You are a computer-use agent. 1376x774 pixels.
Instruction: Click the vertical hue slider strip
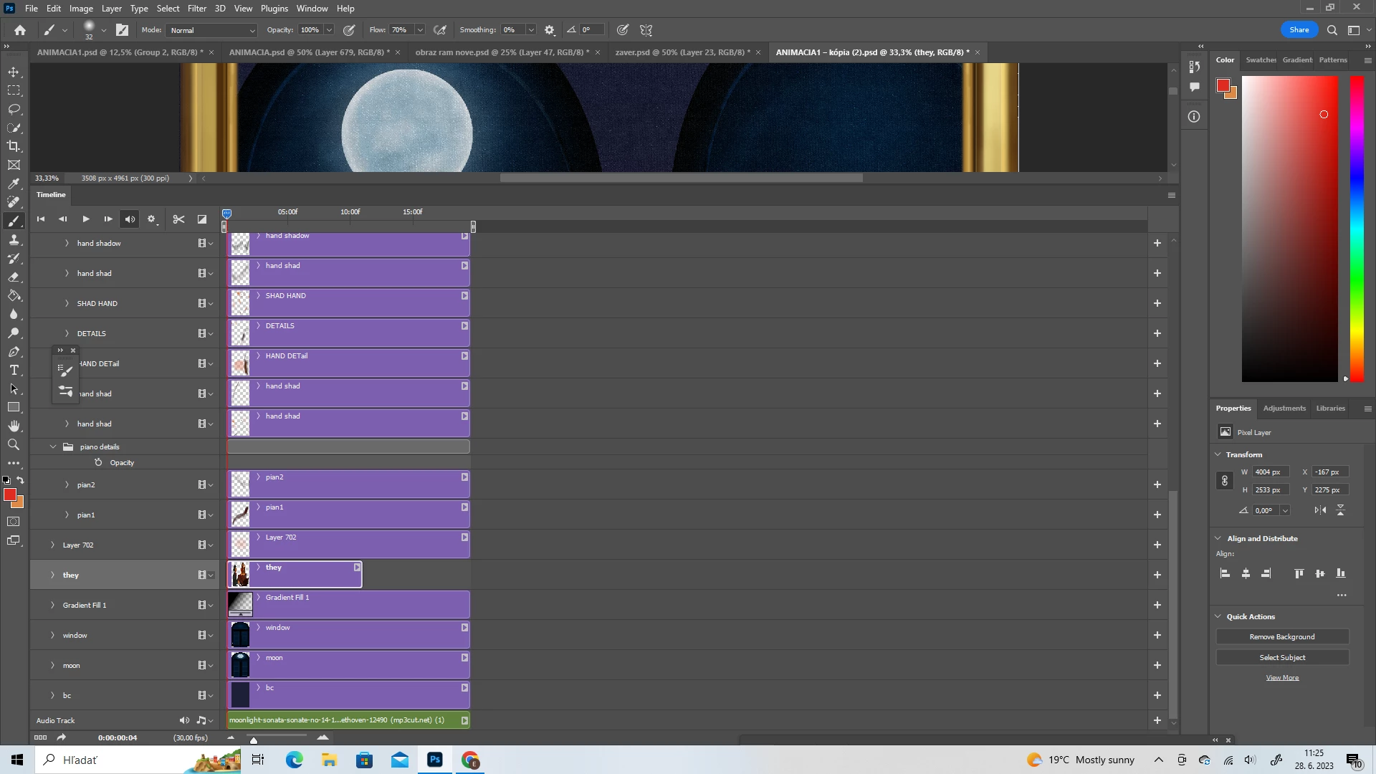1357,229
